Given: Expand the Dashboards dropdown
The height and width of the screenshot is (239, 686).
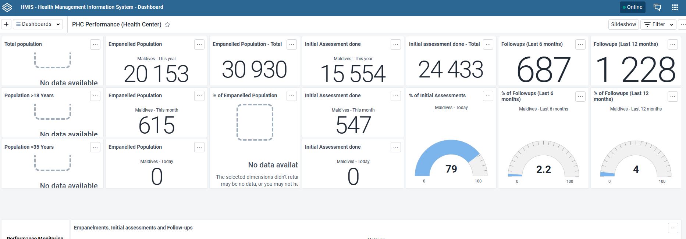Looking at the screenshot, I should (x=38, y=24).
